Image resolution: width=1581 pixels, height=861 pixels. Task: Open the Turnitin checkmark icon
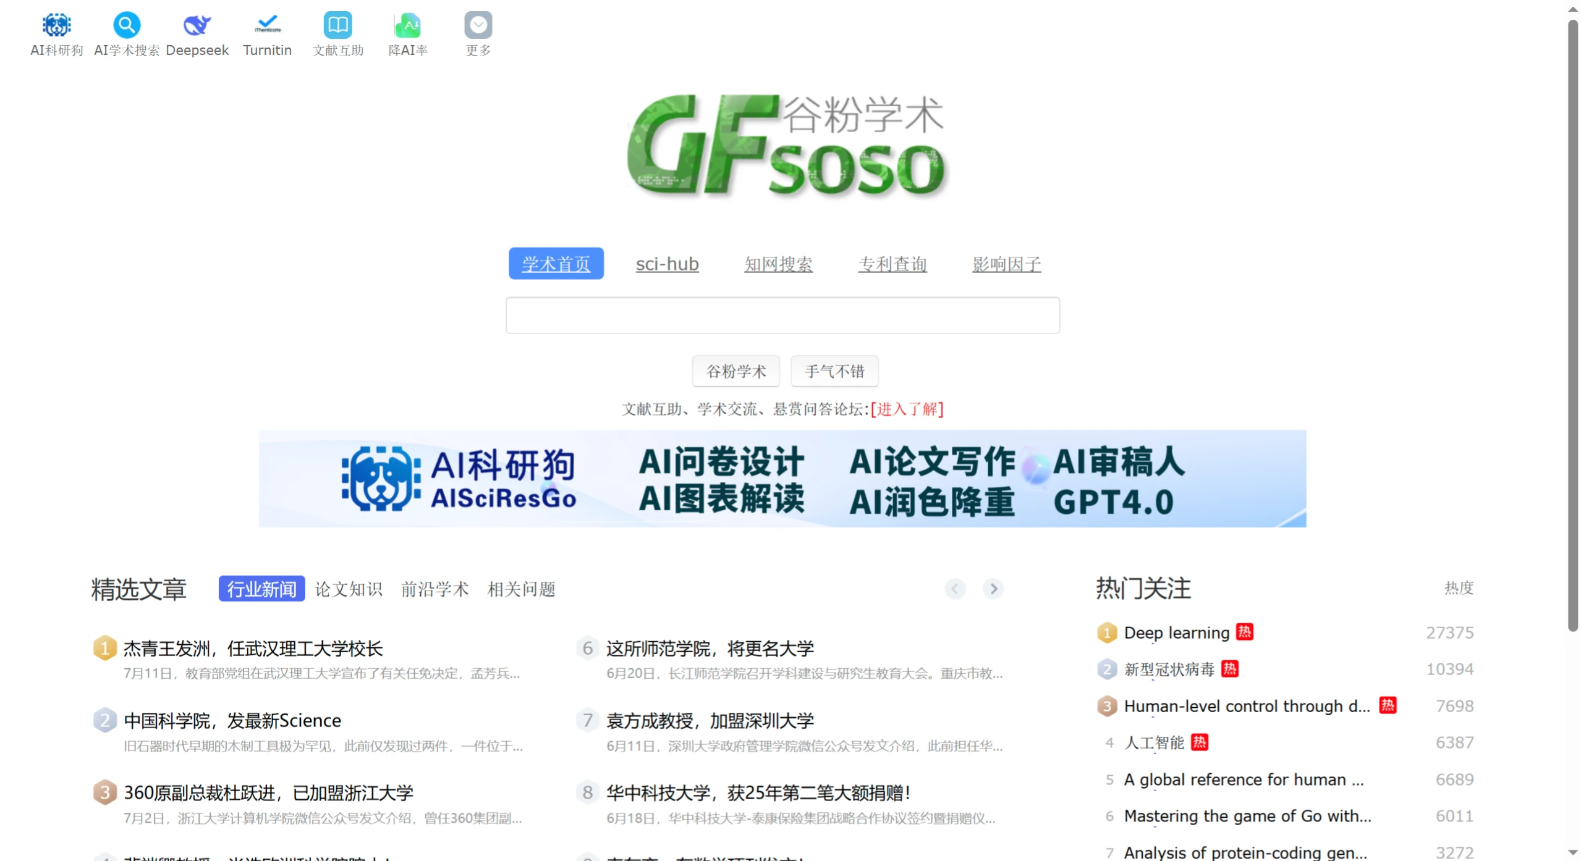267,25
